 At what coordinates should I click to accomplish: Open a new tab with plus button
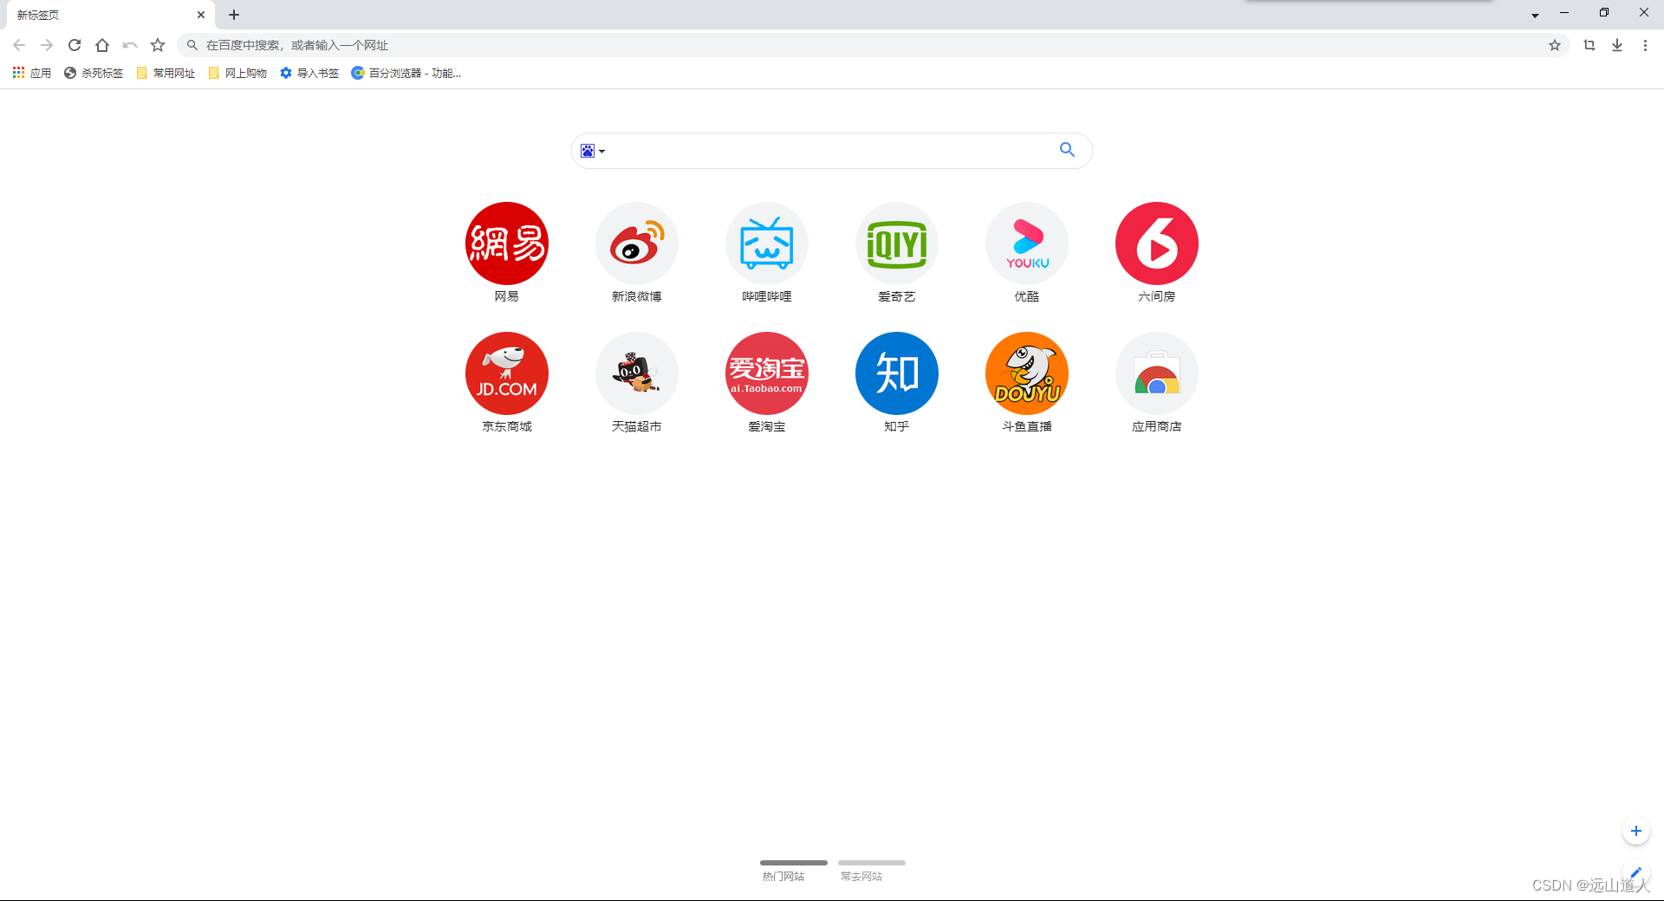click(x=234, y=15)
